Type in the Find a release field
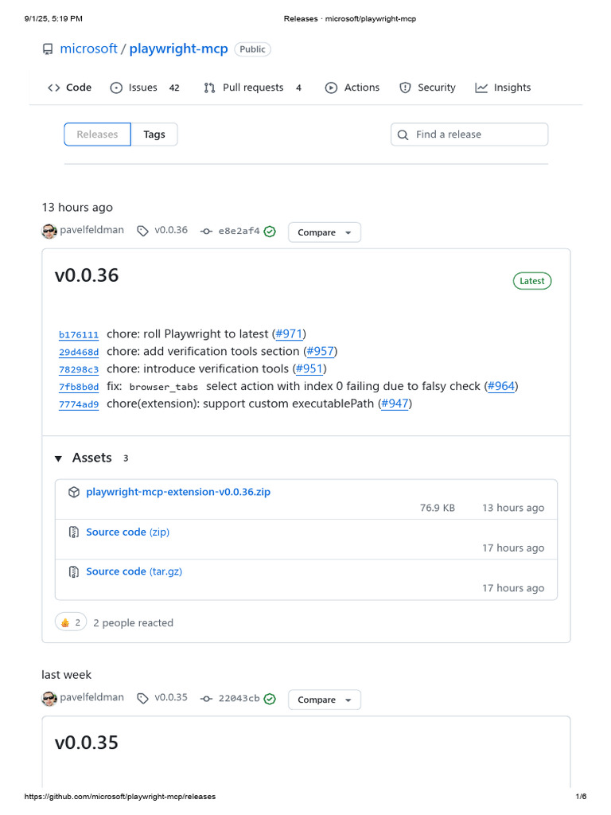This screenshot has width=611, height=815. [477, 135]
